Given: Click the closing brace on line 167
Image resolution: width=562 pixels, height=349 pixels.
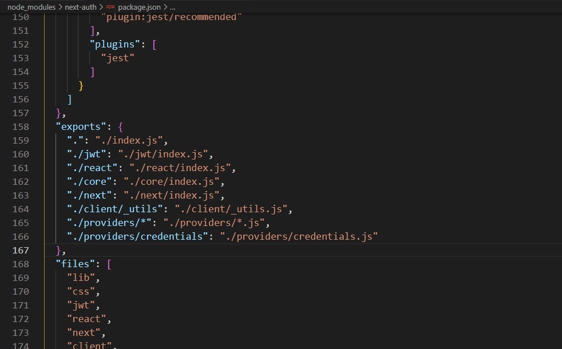Looking at the screenshot, I should pos(58,251).
